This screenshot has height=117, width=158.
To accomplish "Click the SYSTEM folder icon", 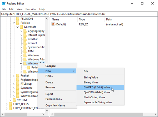I will (x=14, y=100).
